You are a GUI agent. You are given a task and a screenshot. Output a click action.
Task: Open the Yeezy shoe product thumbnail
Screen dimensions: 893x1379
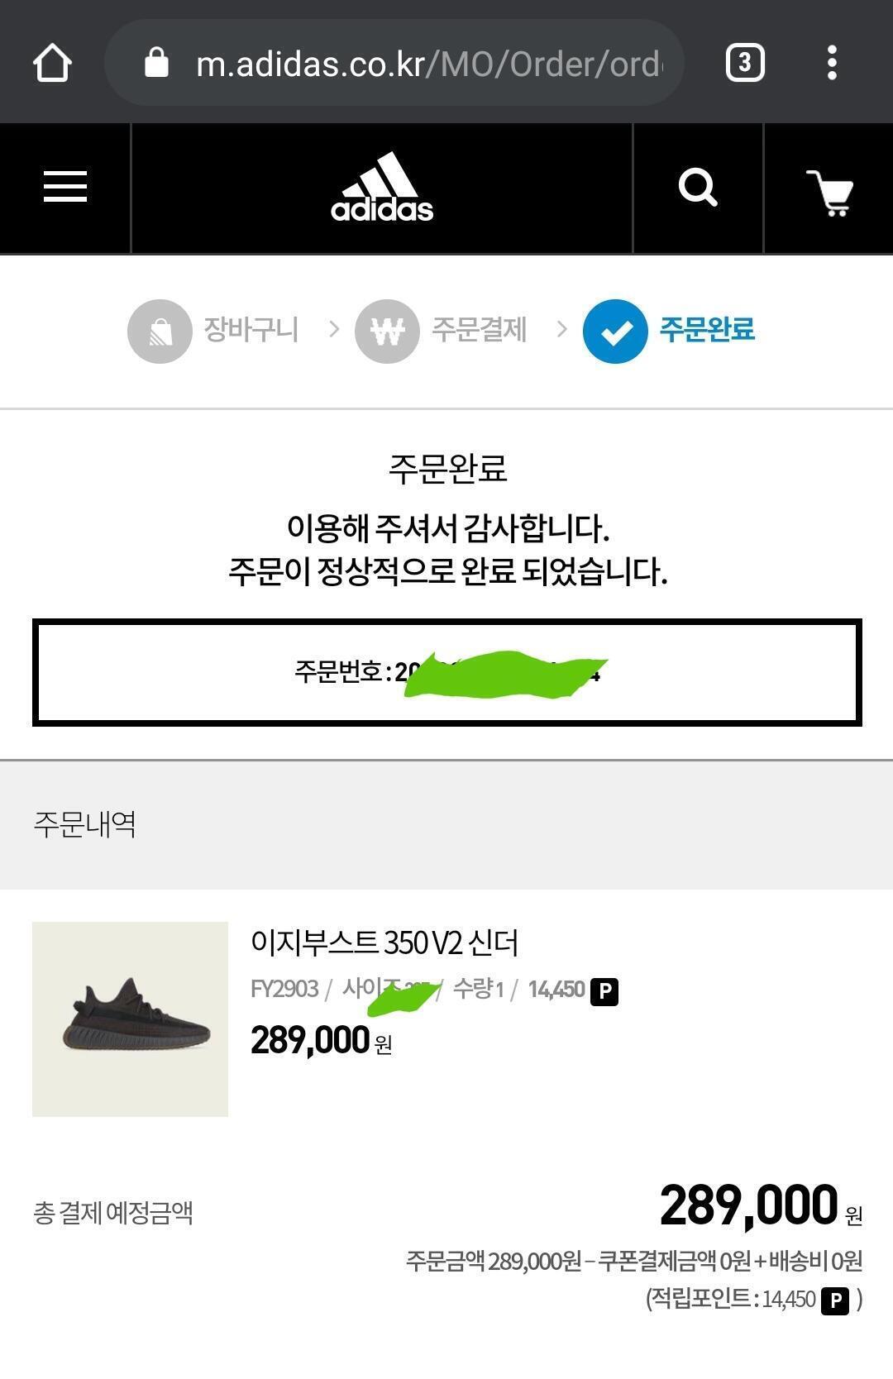pos(130,1019)
